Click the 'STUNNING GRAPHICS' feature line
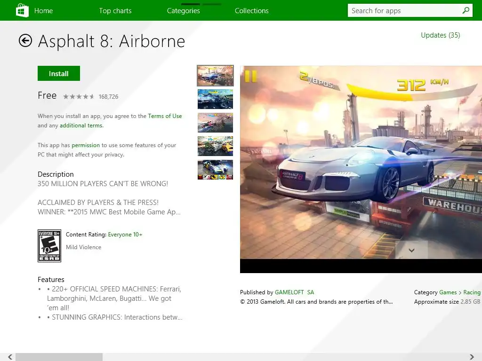The width and height of the screenshot is (482, 361). click(x=115, y=317)
